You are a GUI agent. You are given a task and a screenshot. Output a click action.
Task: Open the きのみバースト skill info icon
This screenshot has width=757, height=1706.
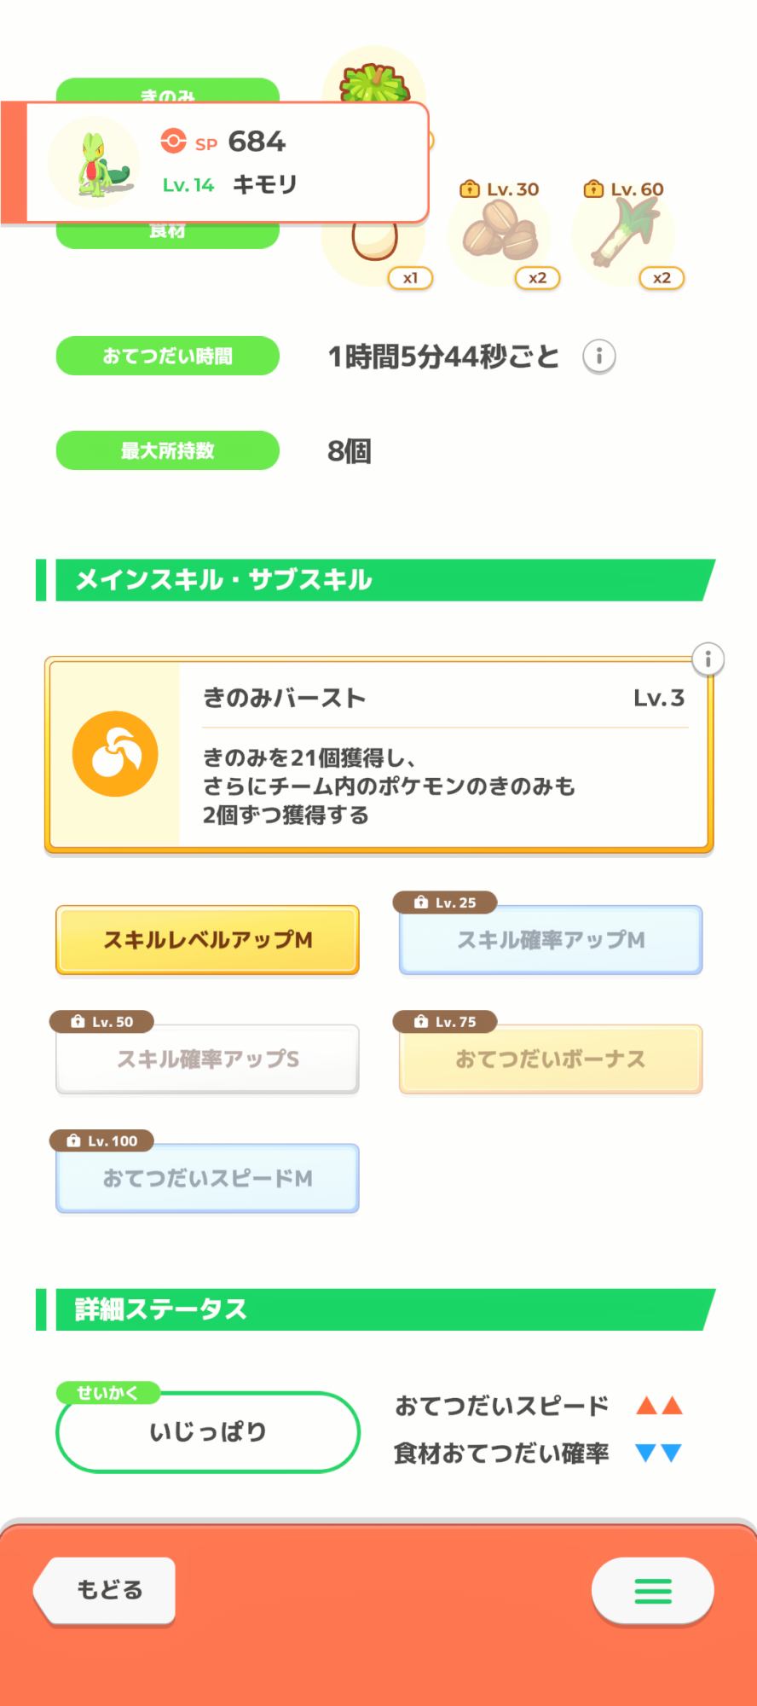coord(708,659)
